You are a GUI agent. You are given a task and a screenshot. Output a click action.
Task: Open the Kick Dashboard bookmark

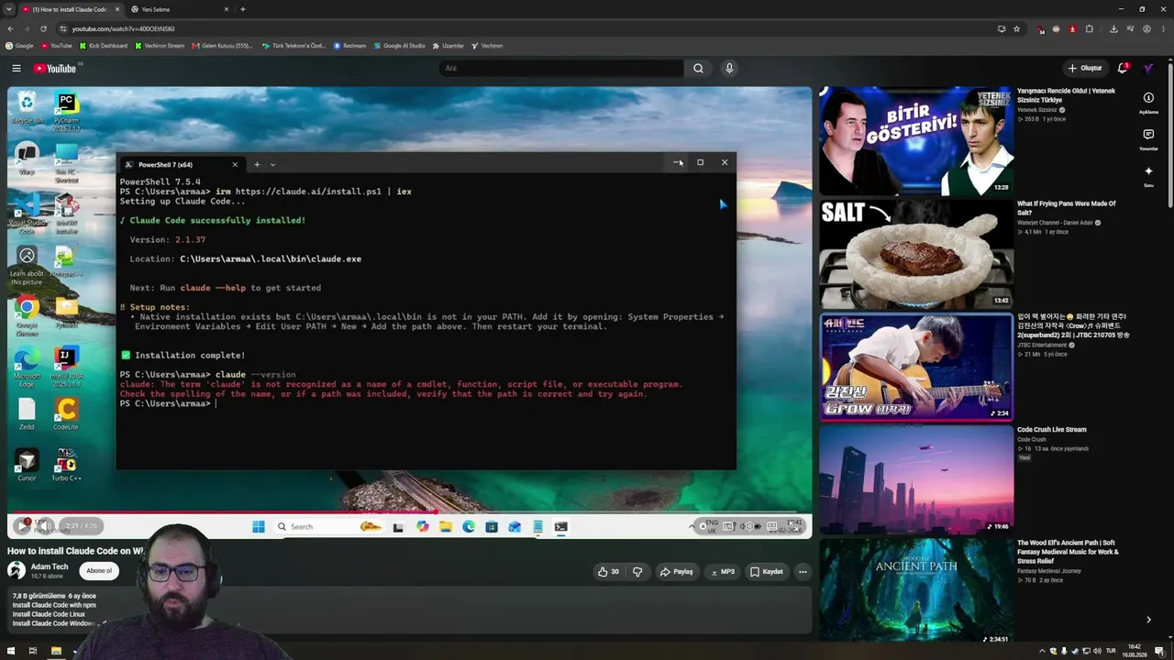tap(104, 45)
